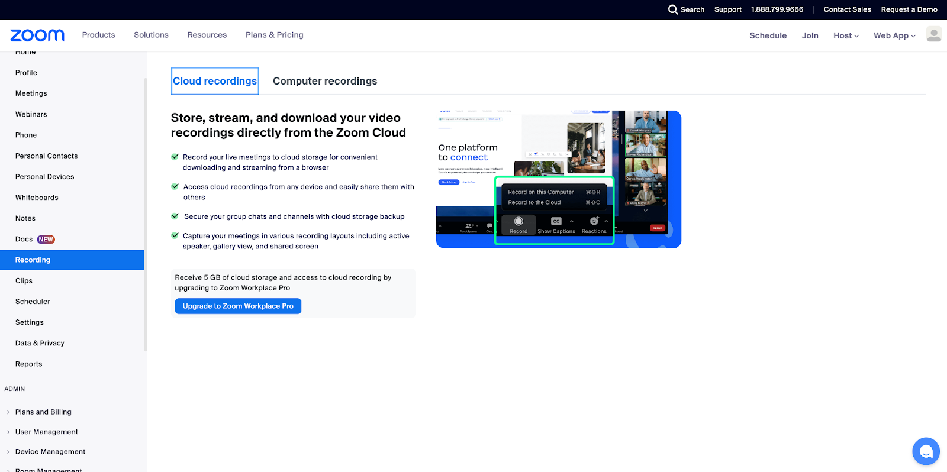Open the user profile avatar
The width and height of the screenshot is (947, 472).
[x=934, y=34]
